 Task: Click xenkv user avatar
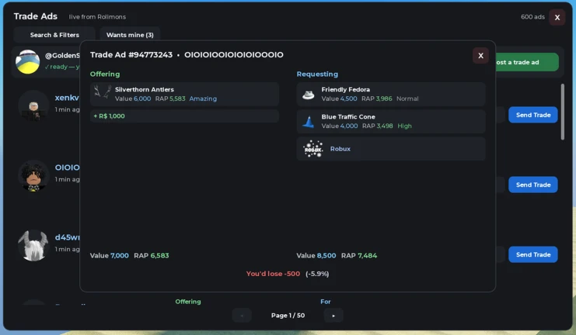click(33, 106)
